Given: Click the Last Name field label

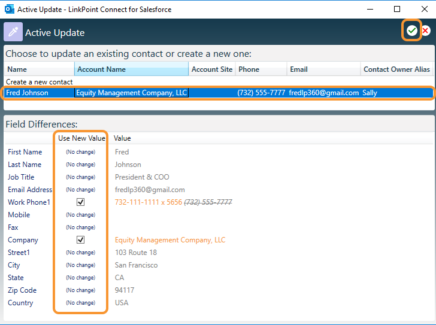Looking at the screenshot, I should pos(25,165).
